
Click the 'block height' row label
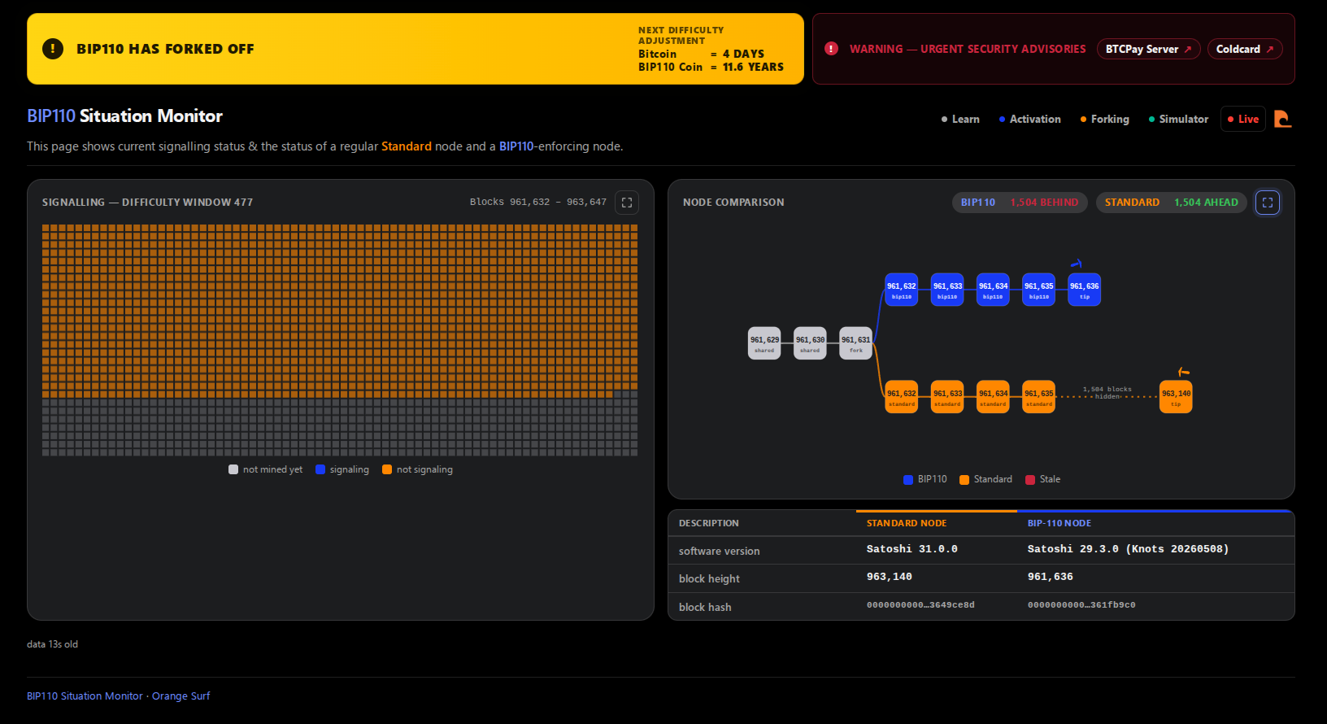[709, 578]
